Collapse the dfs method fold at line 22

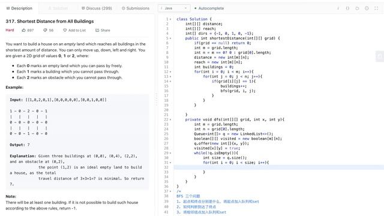(x=170, y=119)
